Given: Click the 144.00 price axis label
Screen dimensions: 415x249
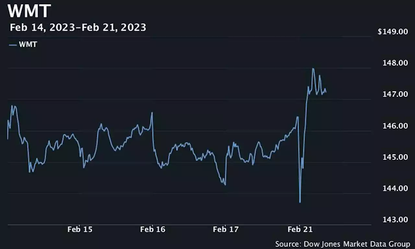Looking at the screenshot, I should [395, 188].
